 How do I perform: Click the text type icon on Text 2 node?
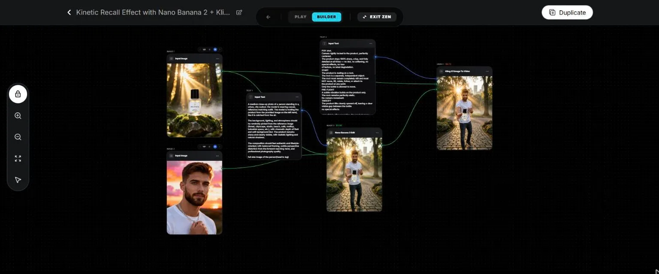point(324,43)
